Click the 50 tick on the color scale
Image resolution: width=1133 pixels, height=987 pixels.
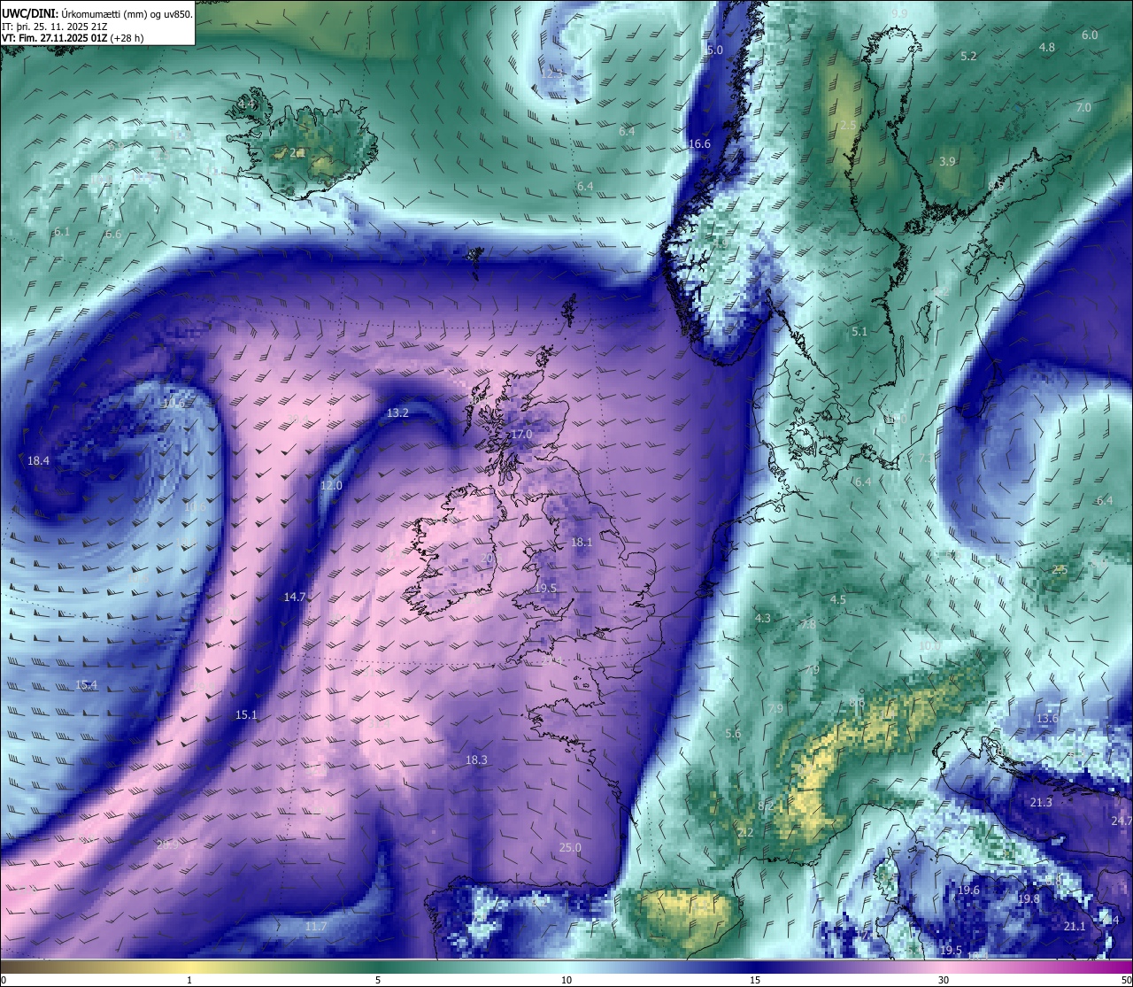pos(1126,980)
